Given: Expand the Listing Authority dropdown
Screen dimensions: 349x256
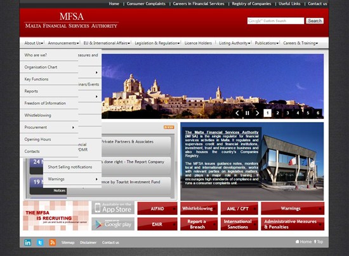Looking at the screenshot, I should click(235, 43).
